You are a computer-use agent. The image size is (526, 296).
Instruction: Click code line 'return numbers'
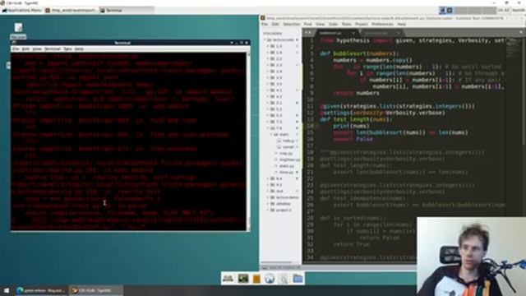click(x=356, y=93)
